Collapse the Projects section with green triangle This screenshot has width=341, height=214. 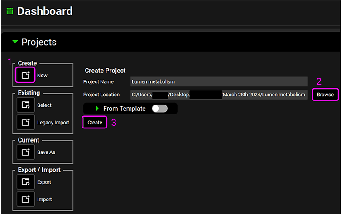pyautogui.click(x=15, y=42)
